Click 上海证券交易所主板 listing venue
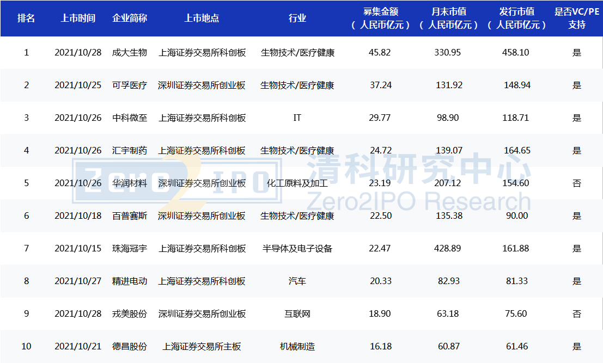This screenshot has width=603, height=363. 202,347
